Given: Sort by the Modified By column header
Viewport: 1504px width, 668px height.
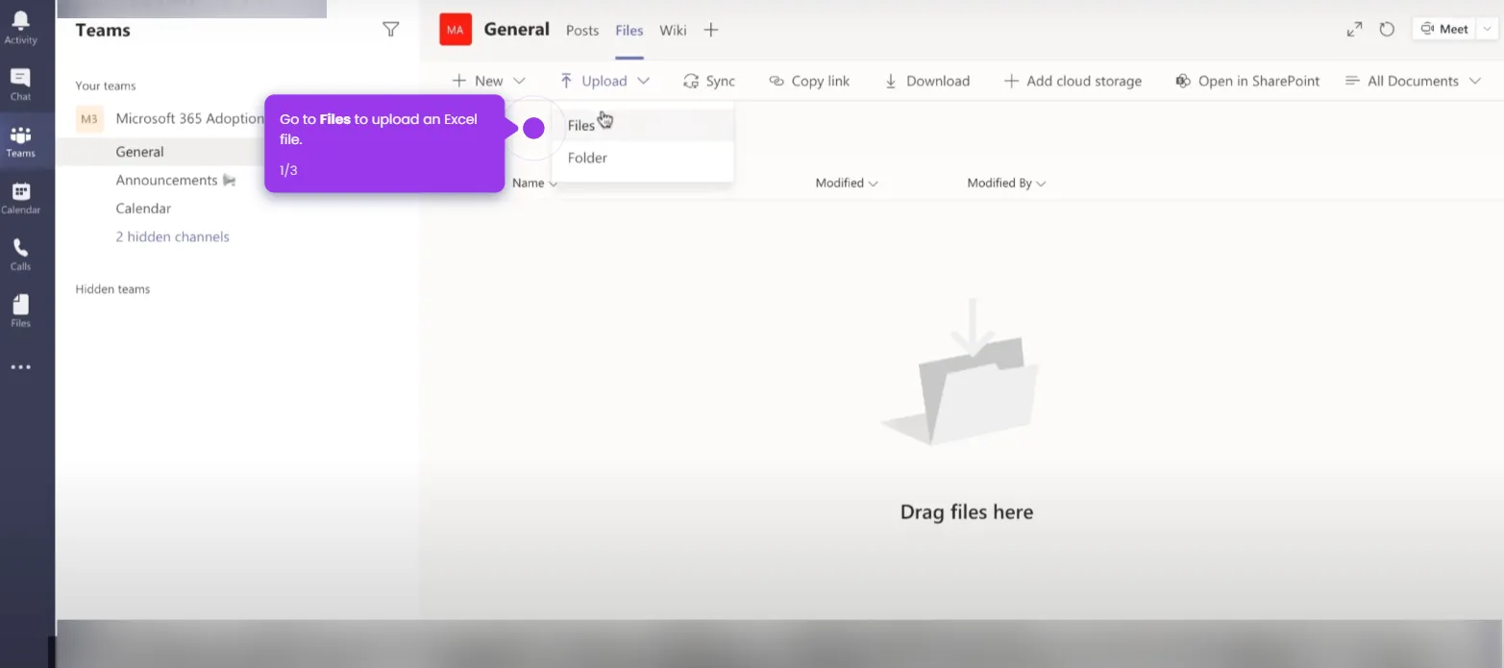Looking at the screenshot, I should pos(1006,183).
